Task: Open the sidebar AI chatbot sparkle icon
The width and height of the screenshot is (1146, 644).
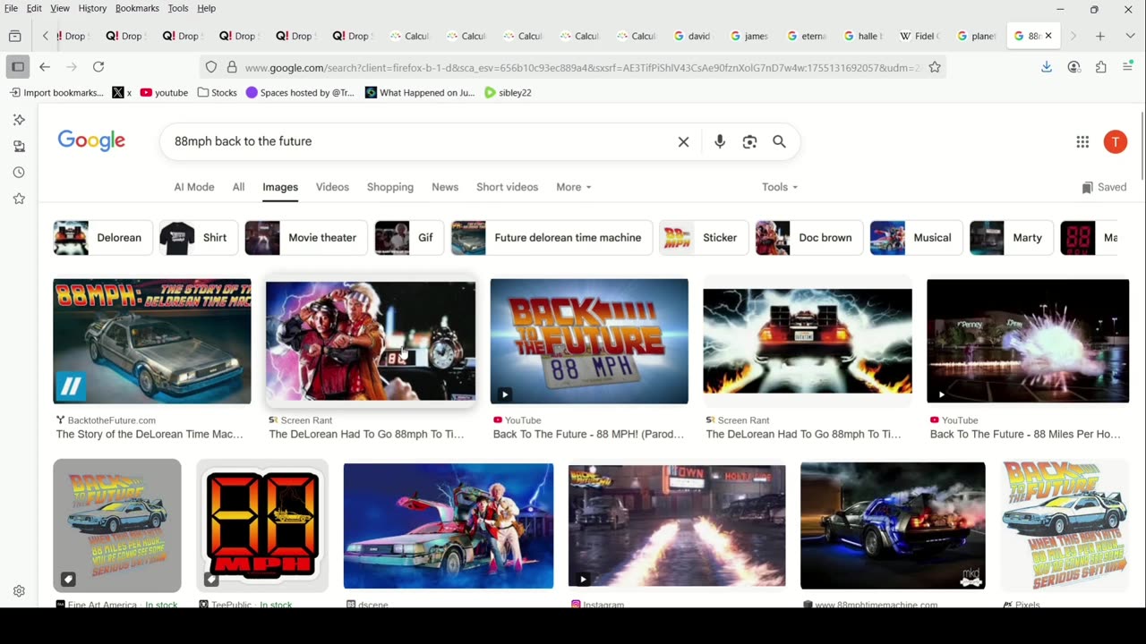Action: [x=19, y=120]
